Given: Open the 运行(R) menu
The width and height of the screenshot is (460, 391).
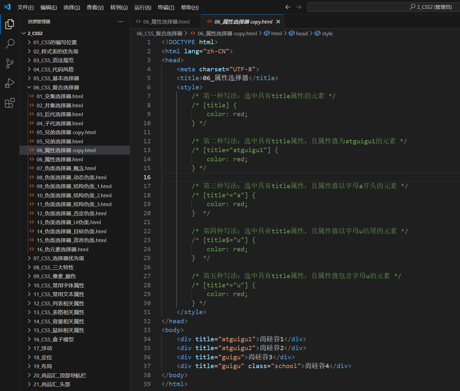Looking at the screenshot, I should 142,7.
